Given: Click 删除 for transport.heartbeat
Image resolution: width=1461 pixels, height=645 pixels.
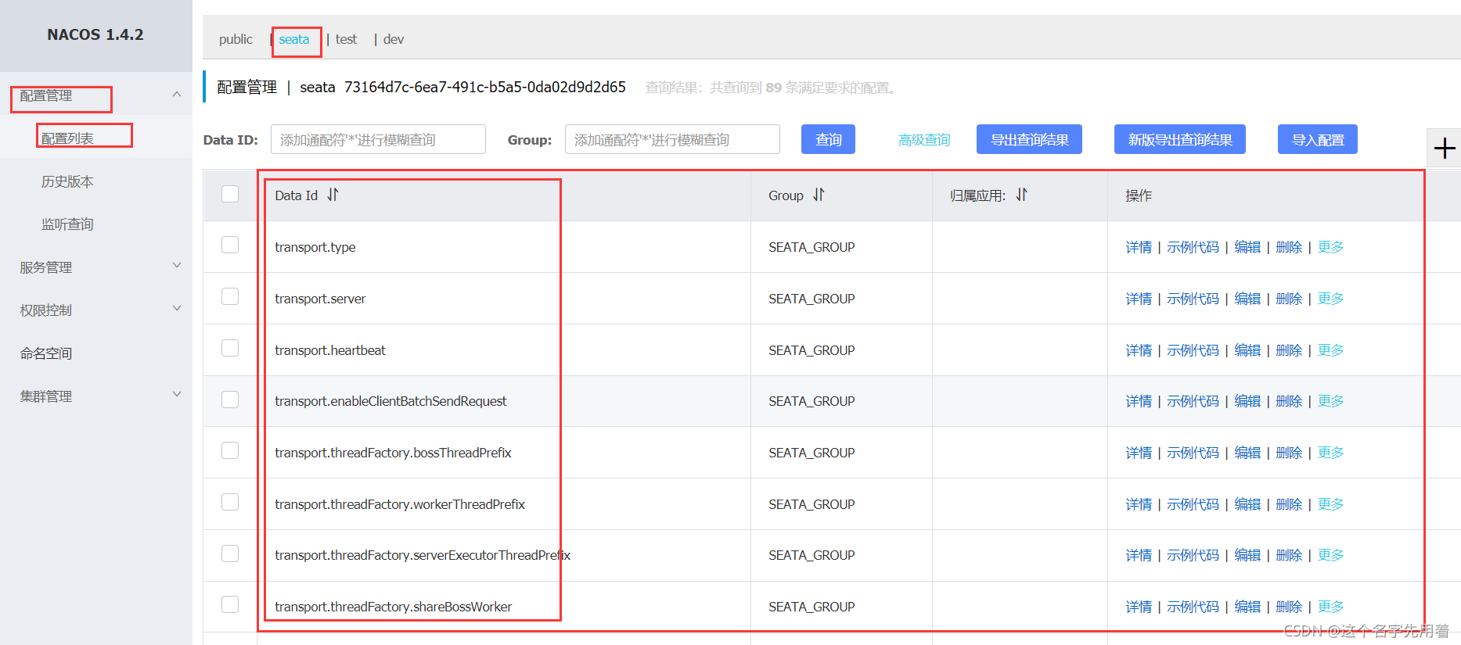Looking at the screenshot, I should (x=1289, y=350).
